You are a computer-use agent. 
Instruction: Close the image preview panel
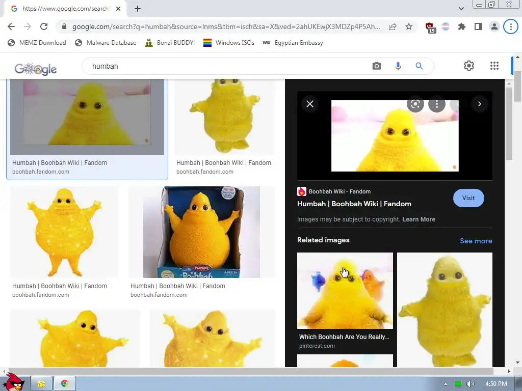click(x=310, y=104)
